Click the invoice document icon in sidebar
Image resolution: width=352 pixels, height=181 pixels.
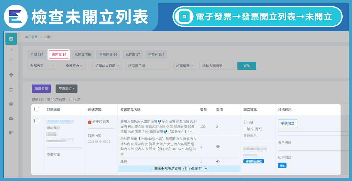[x=11, y=39]
